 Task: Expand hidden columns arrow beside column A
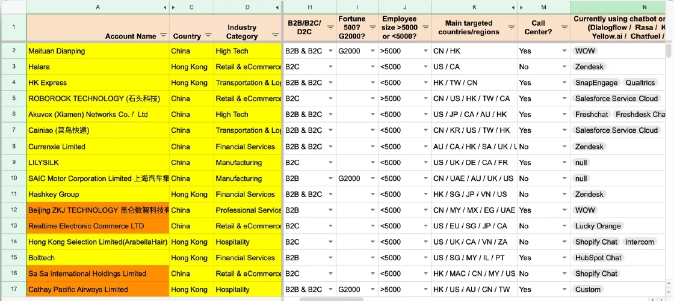point(165,7)
